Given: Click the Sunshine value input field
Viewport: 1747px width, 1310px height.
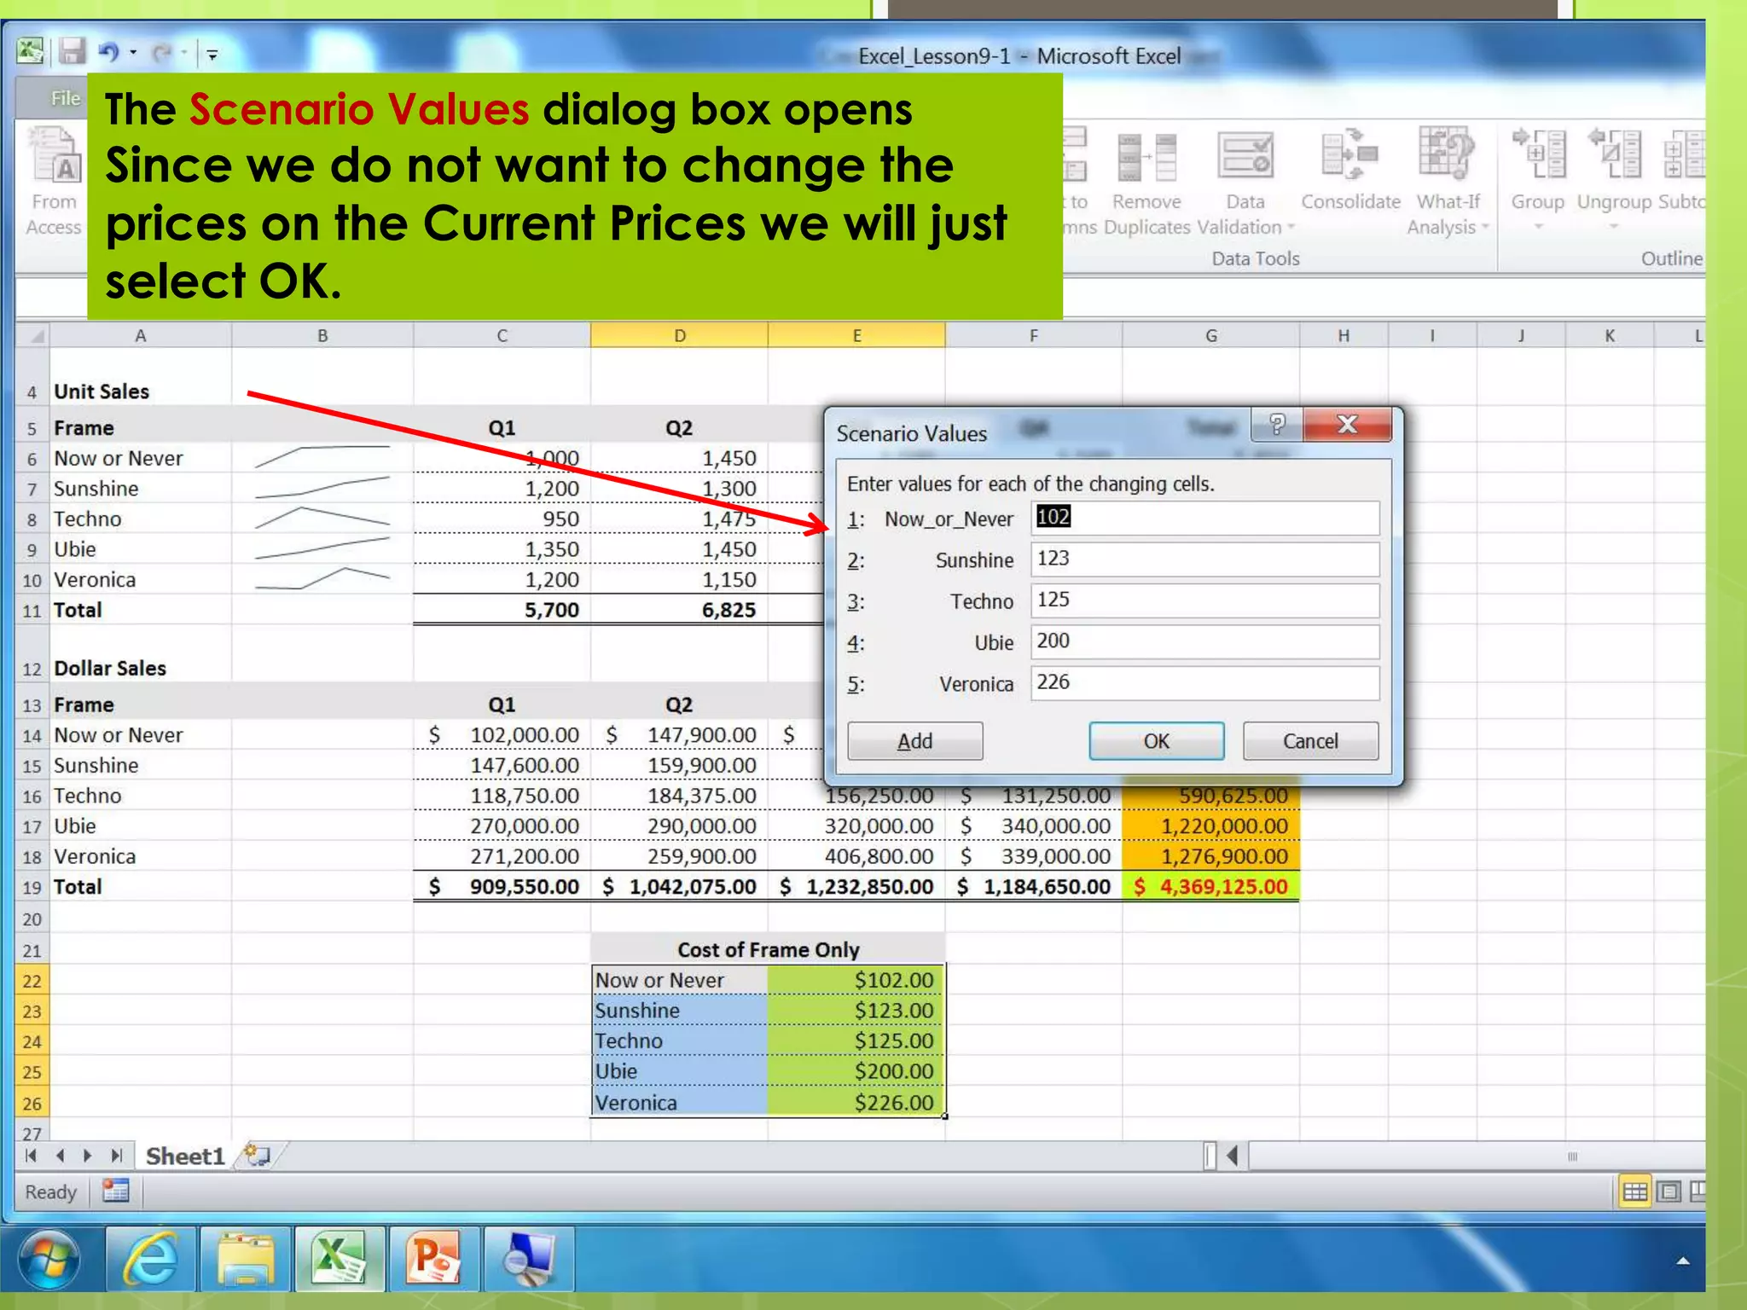Looking at the screenshot, I should (x=1204, y=559).
